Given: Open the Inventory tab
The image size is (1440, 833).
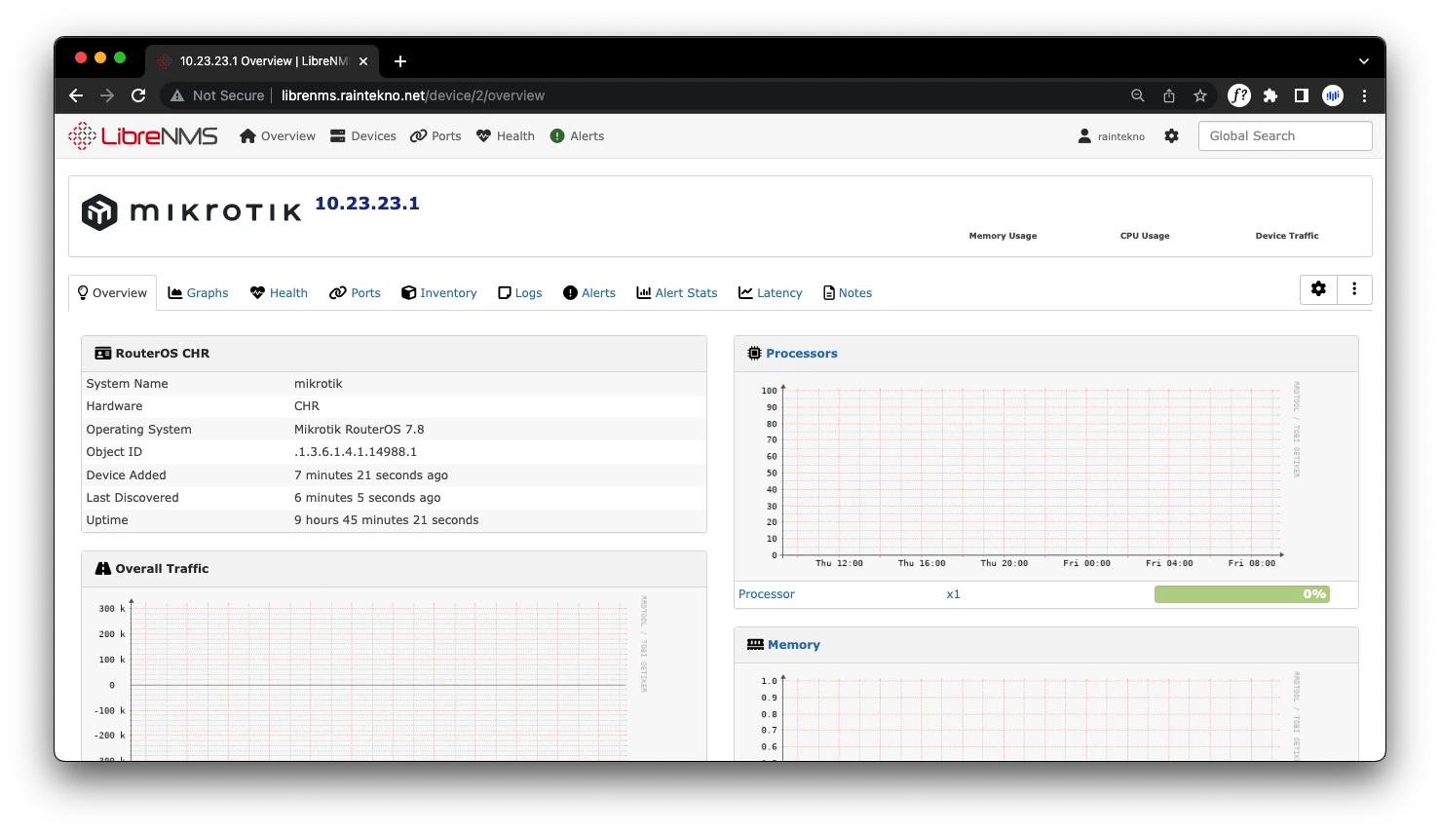Looking at the screenshot, I should (x=439, y=293).
